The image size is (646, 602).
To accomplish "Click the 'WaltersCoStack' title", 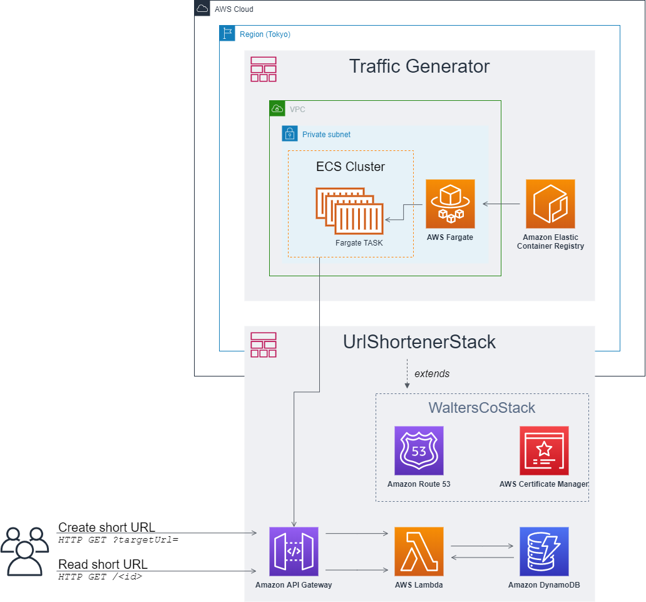I will 481,408.
